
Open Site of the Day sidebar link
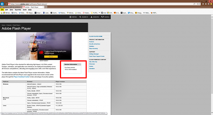(x=93, y=62)
